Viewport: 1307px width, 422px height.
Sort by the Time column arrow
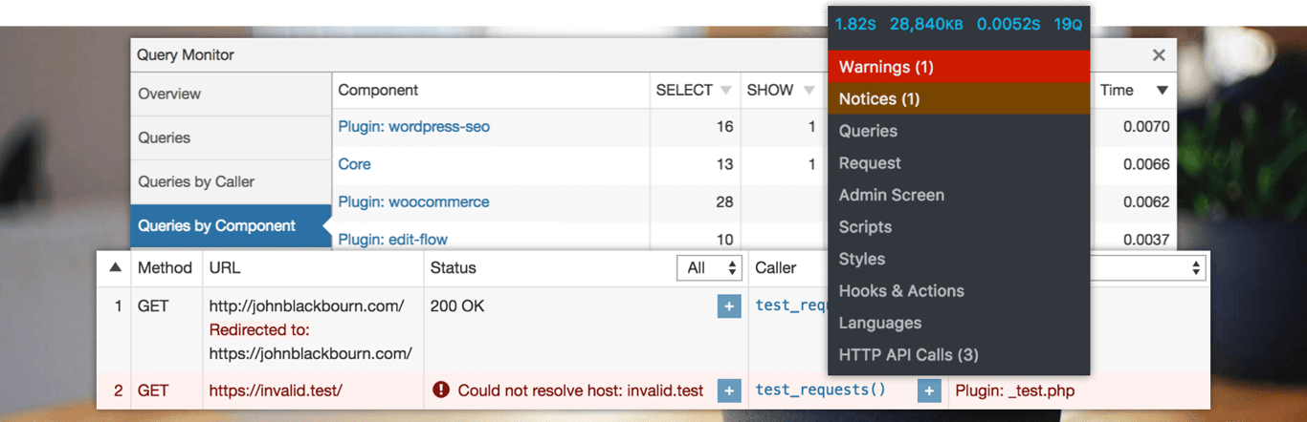click(1163, 91)
